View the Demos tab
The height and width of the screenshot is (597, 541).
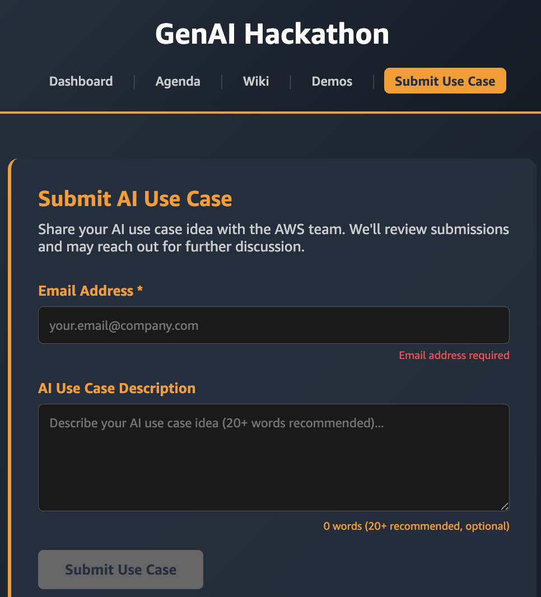(332, 81)
